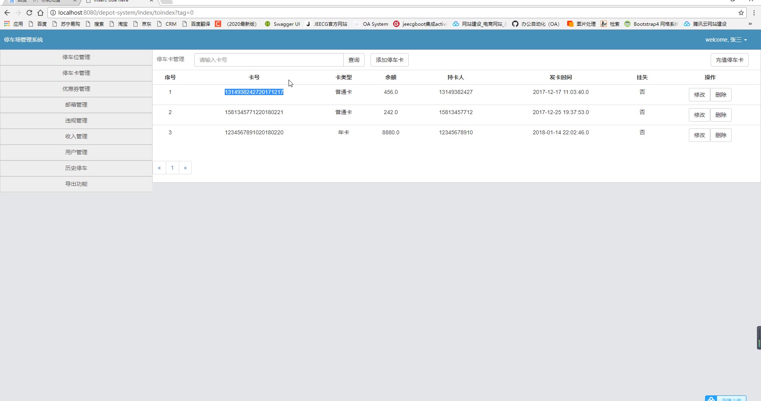Open the 检索 bookmark

pos(610,24)
